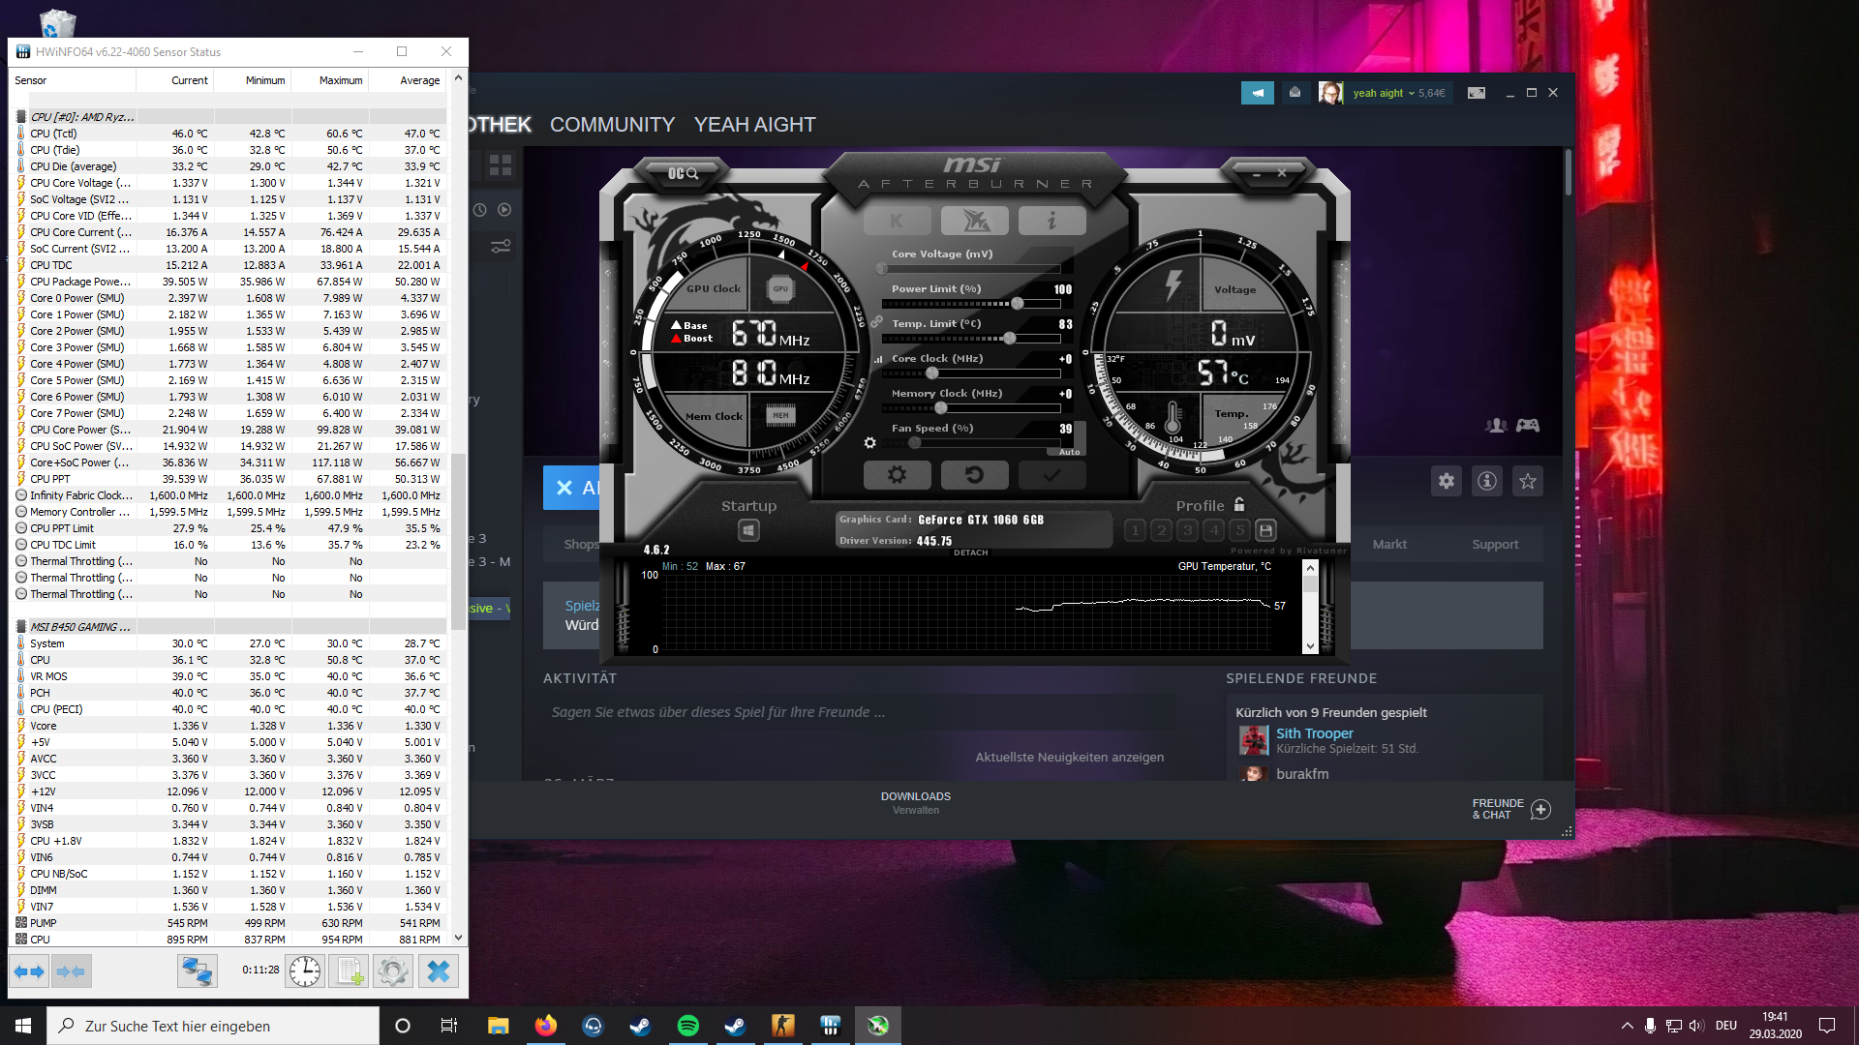Screen dimensions: 1859x1045
Task: Click the reset-to-defaults circular arrow button
Action: tap(974, 475)
